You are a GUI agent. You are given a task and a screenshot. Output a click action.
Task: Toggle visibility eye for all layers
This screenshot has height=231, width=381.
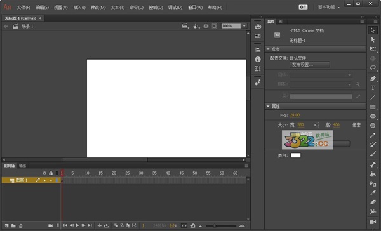pos(44,173)
